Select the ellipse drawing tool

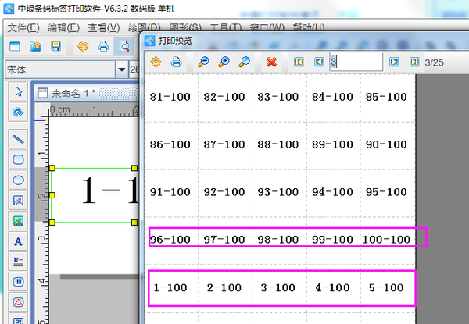pyautogui.click(x=18, y=180)
